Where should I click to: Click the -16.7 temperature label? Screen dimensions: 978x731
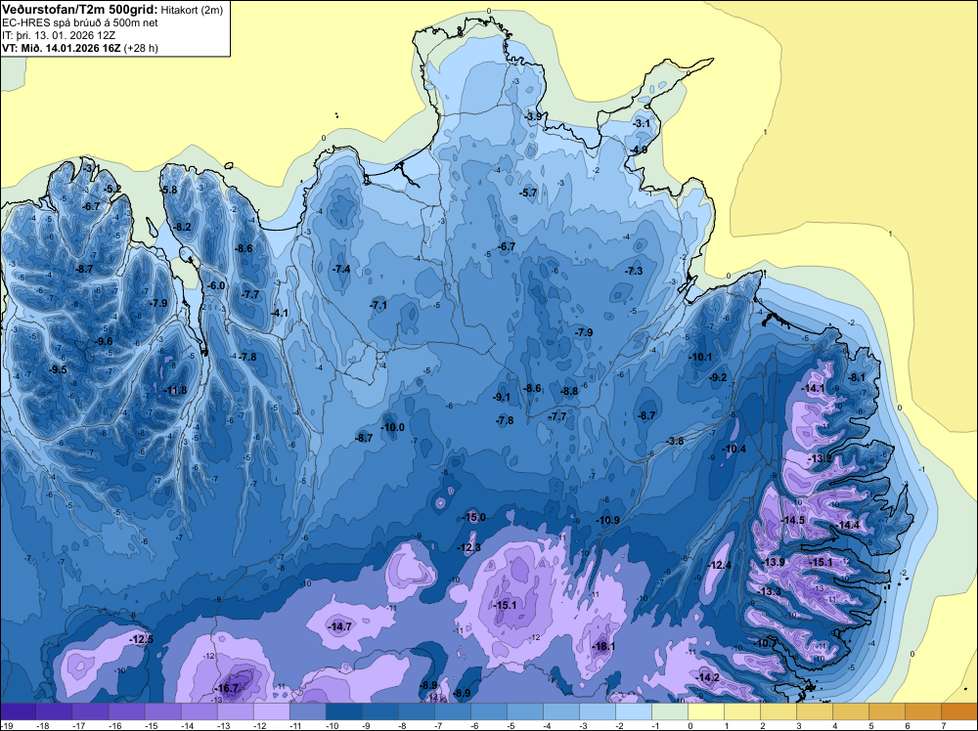(x=227, y=689)
